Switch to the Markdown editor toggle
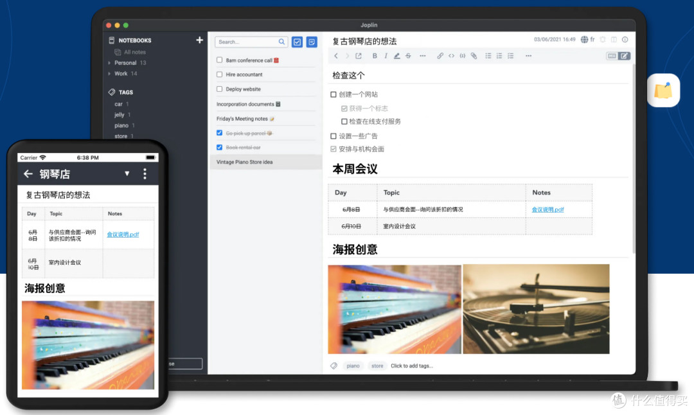694x415 pixels. click(x=612, y=56)
